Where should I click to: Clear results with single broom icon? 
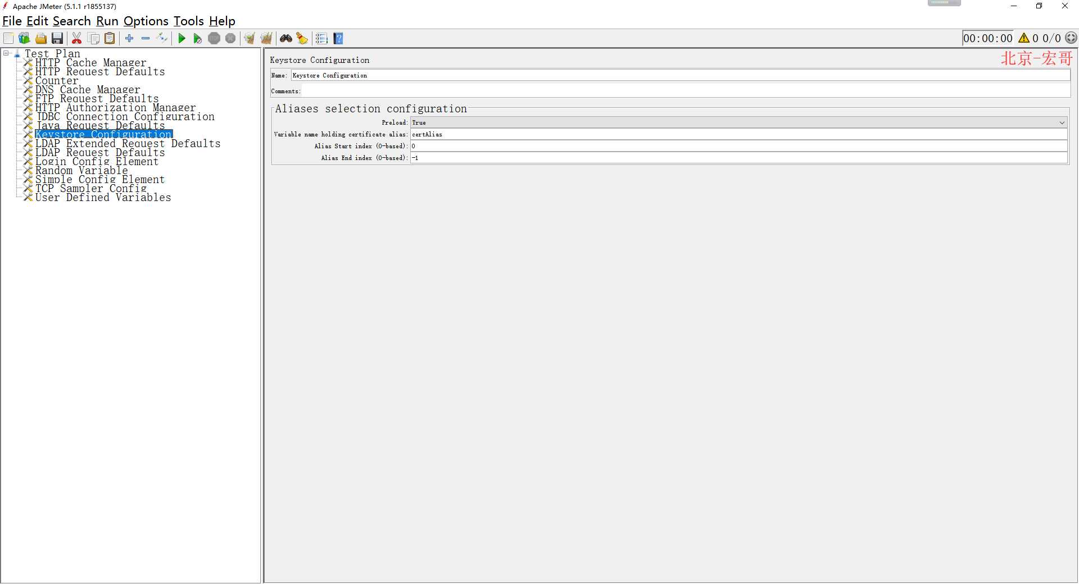[250, 38]
